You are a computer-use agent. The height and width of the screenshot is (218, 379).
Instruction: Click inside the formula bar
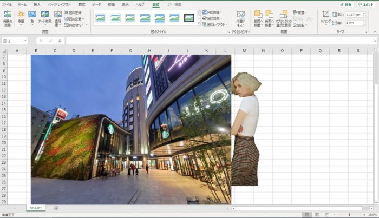[x=219, y=41]
